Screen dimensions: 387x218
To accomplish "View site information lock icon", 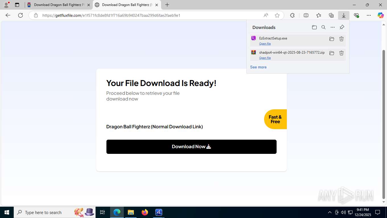I will pos(36,15).
